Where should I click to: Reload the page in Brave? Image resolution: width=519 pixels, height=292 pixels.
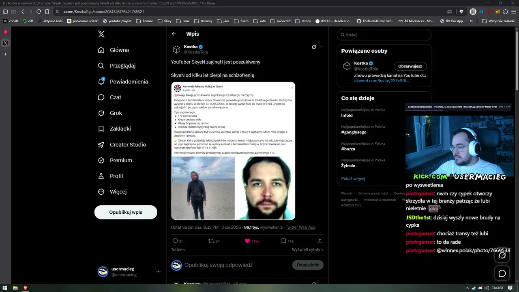click(x=39, y=12)
